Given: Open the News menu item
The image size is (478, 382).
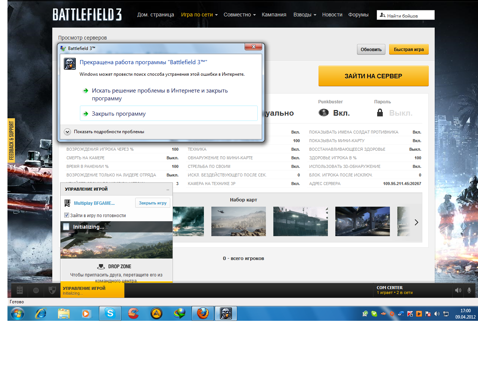Looking at the screenshot, I should (x=332, y=15).
